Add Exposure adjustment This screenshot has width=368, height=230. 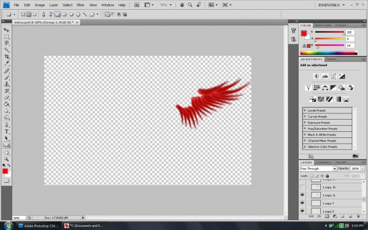[342, 76]
